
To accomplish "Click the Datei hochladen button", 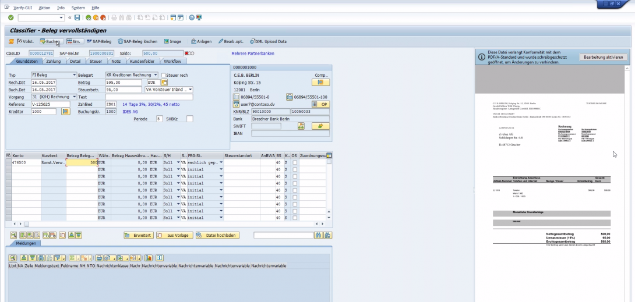I will click(x=217, y=235).
